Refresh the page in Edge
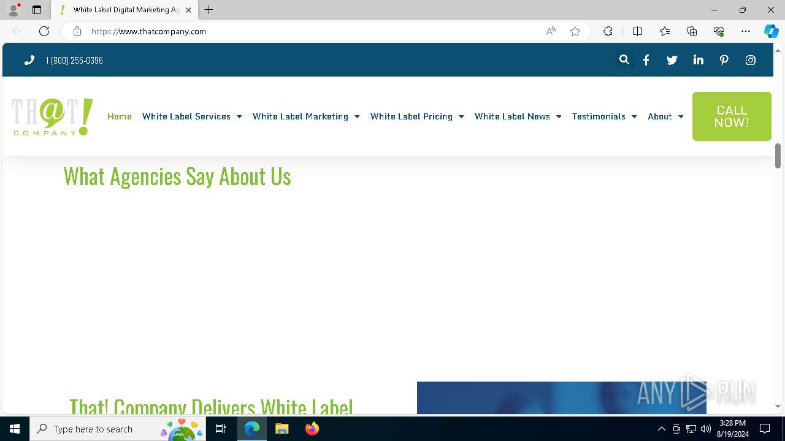This screenshot has width=785, height=441. click(x=44, y=31)
